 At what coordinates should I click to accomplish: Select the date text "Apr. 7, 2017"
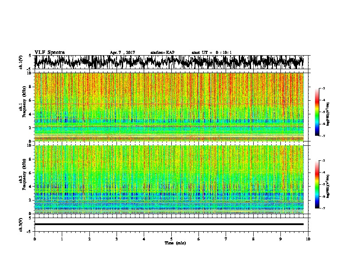(x=122, y=53)
